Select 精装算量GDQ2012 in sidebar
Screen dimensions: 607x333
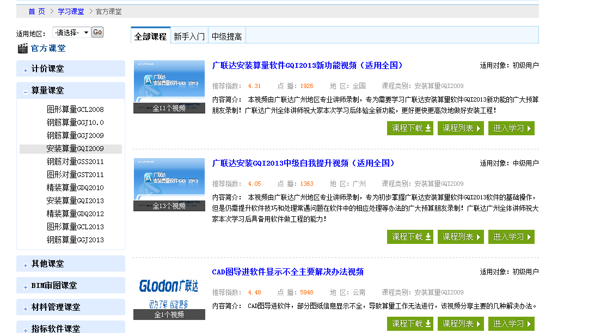pos(75,213)
